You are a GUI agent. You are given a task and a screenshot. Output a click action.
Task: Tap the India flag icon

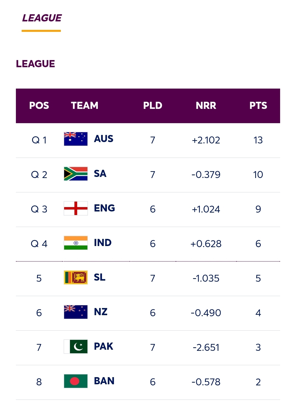[76, 243]
